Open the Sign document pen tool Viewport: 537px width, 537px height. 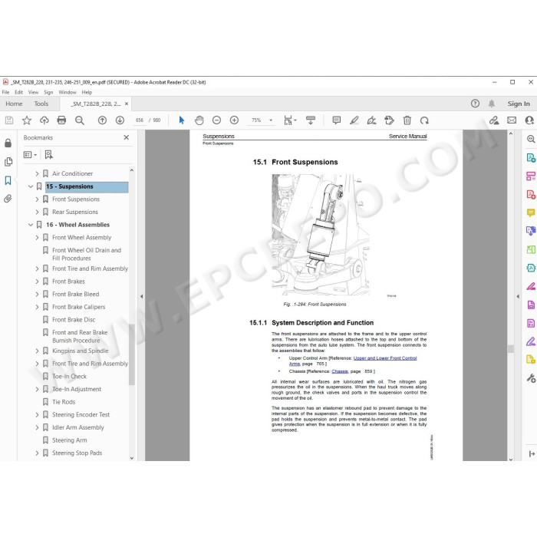point(371,120)
